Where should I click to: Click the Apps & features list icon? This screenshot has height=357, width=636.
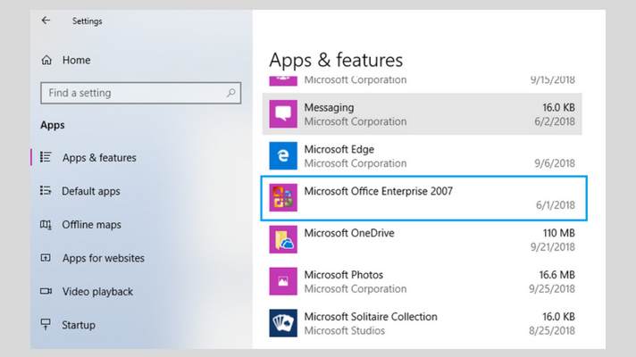46,157
